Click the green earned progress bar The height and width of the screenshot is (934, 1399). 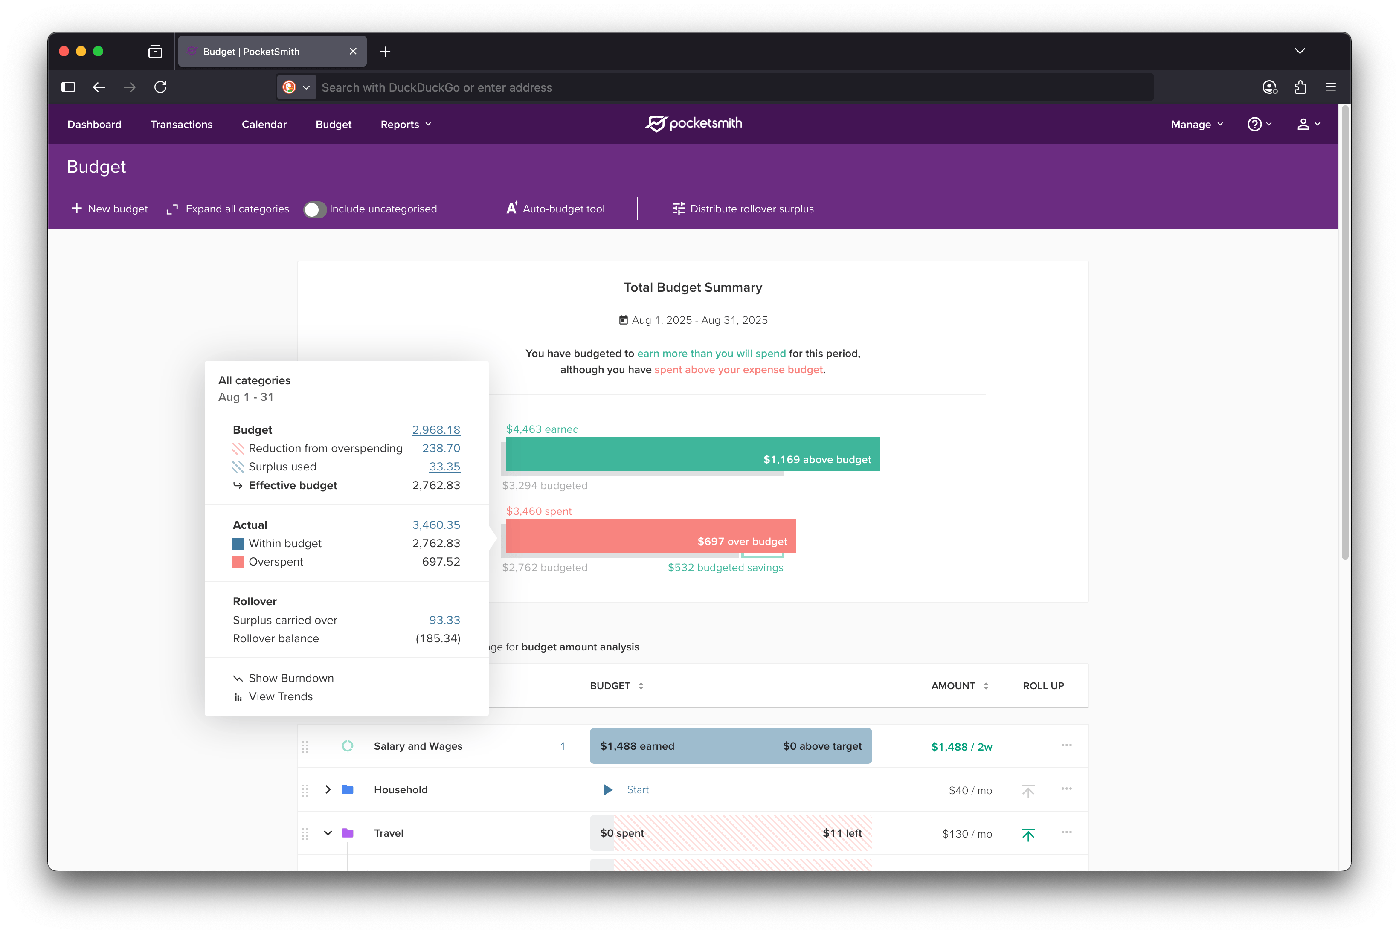(692, 454)
